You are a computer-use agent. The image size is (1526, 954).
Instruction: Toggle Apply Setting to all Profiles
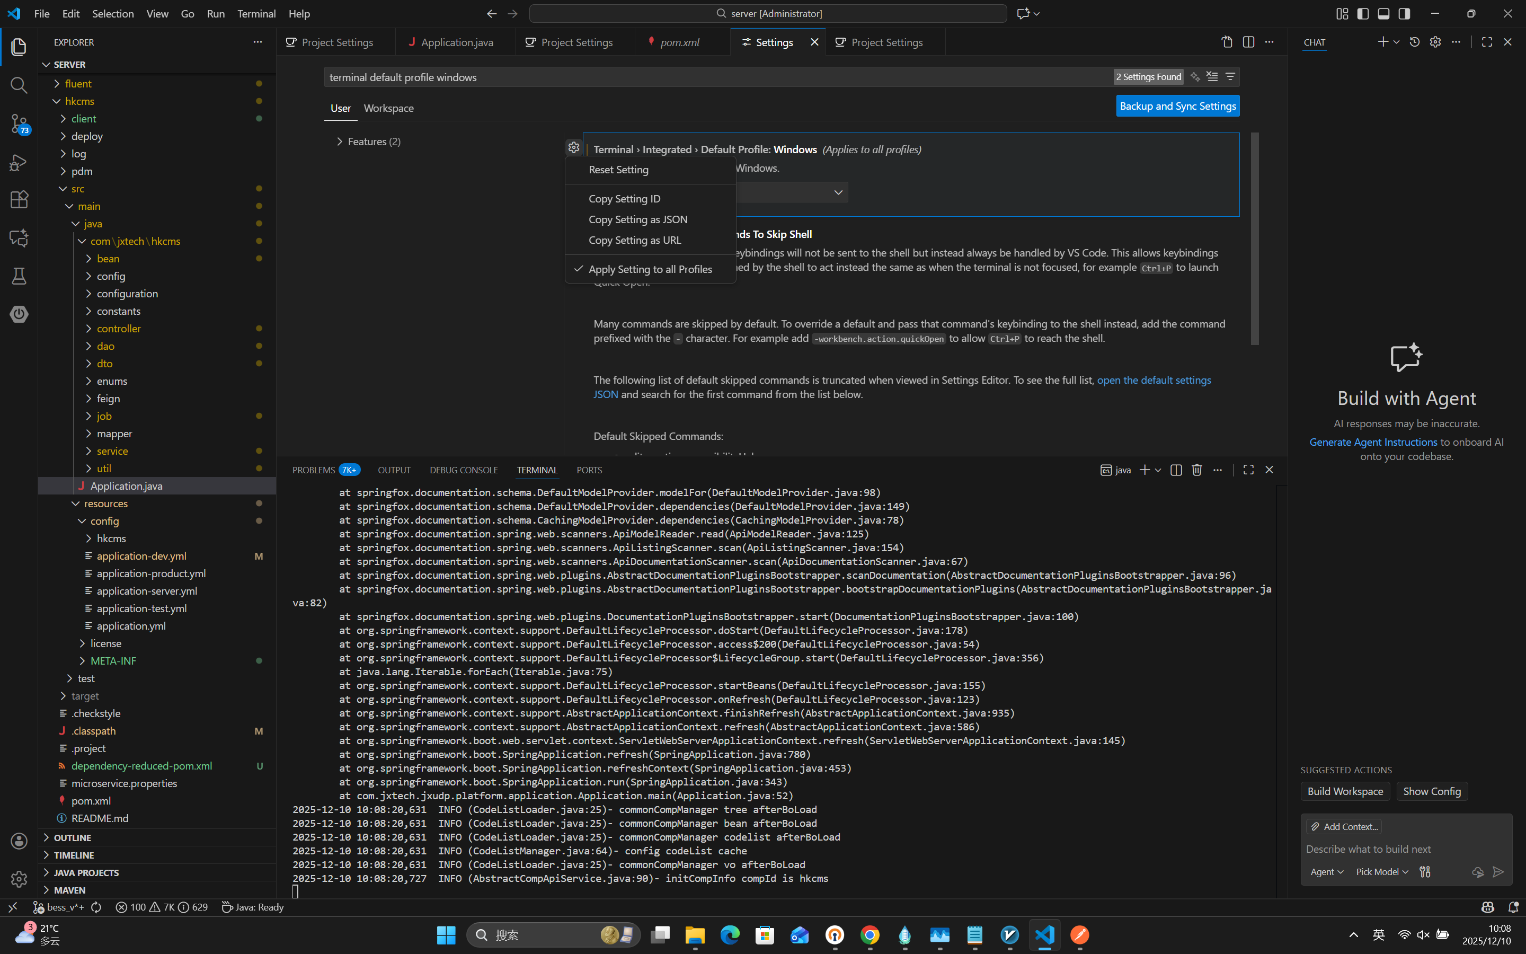coord(650,269)
